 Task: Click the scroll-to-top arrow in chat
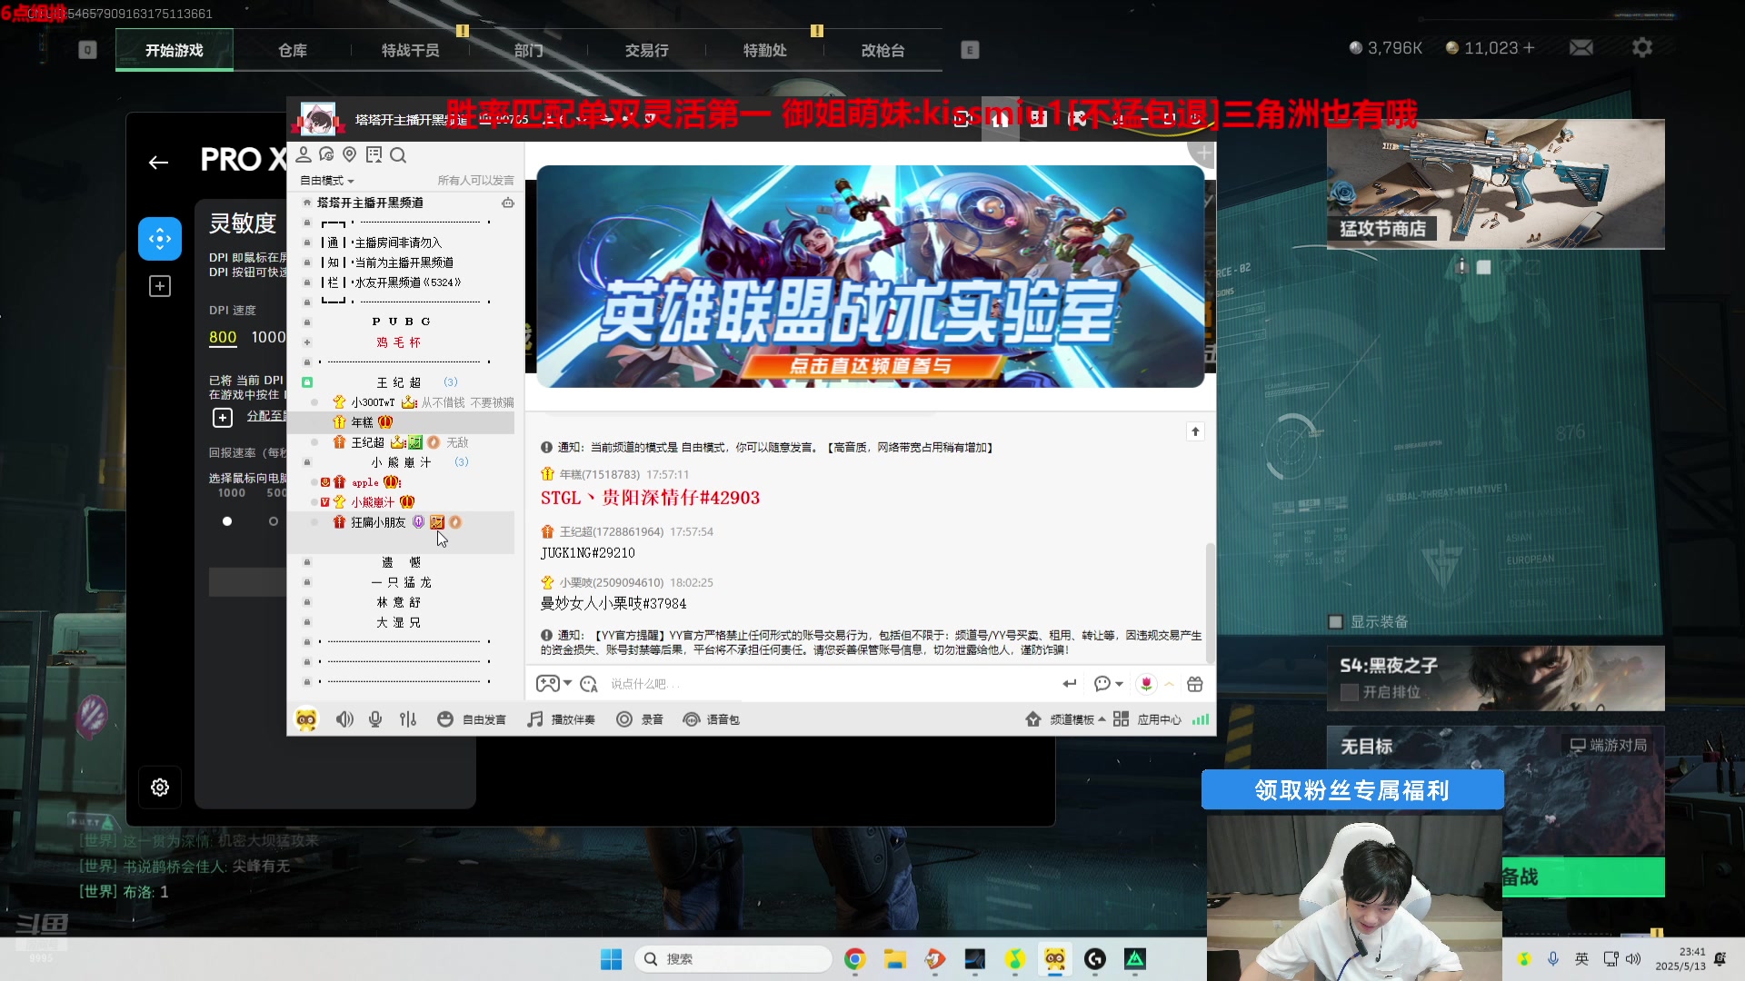tap(1195, 431)
